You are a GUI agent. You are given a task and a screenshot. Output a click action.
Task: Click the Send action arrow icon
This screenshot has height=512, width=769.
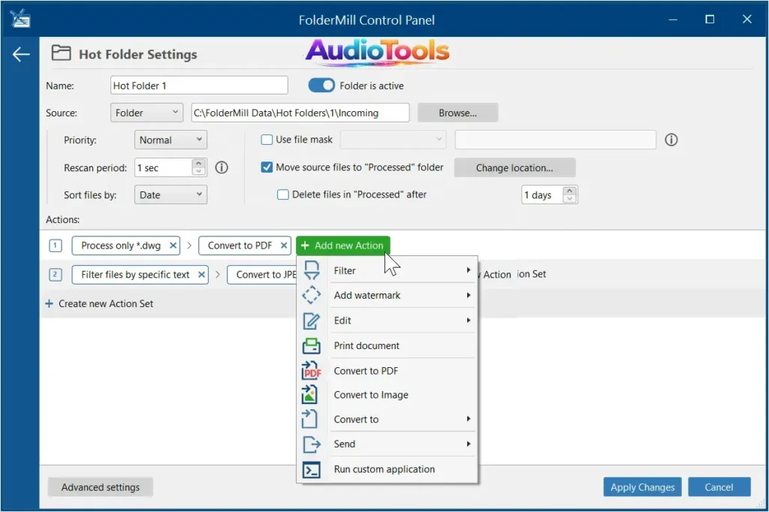[x=311, y=444]
